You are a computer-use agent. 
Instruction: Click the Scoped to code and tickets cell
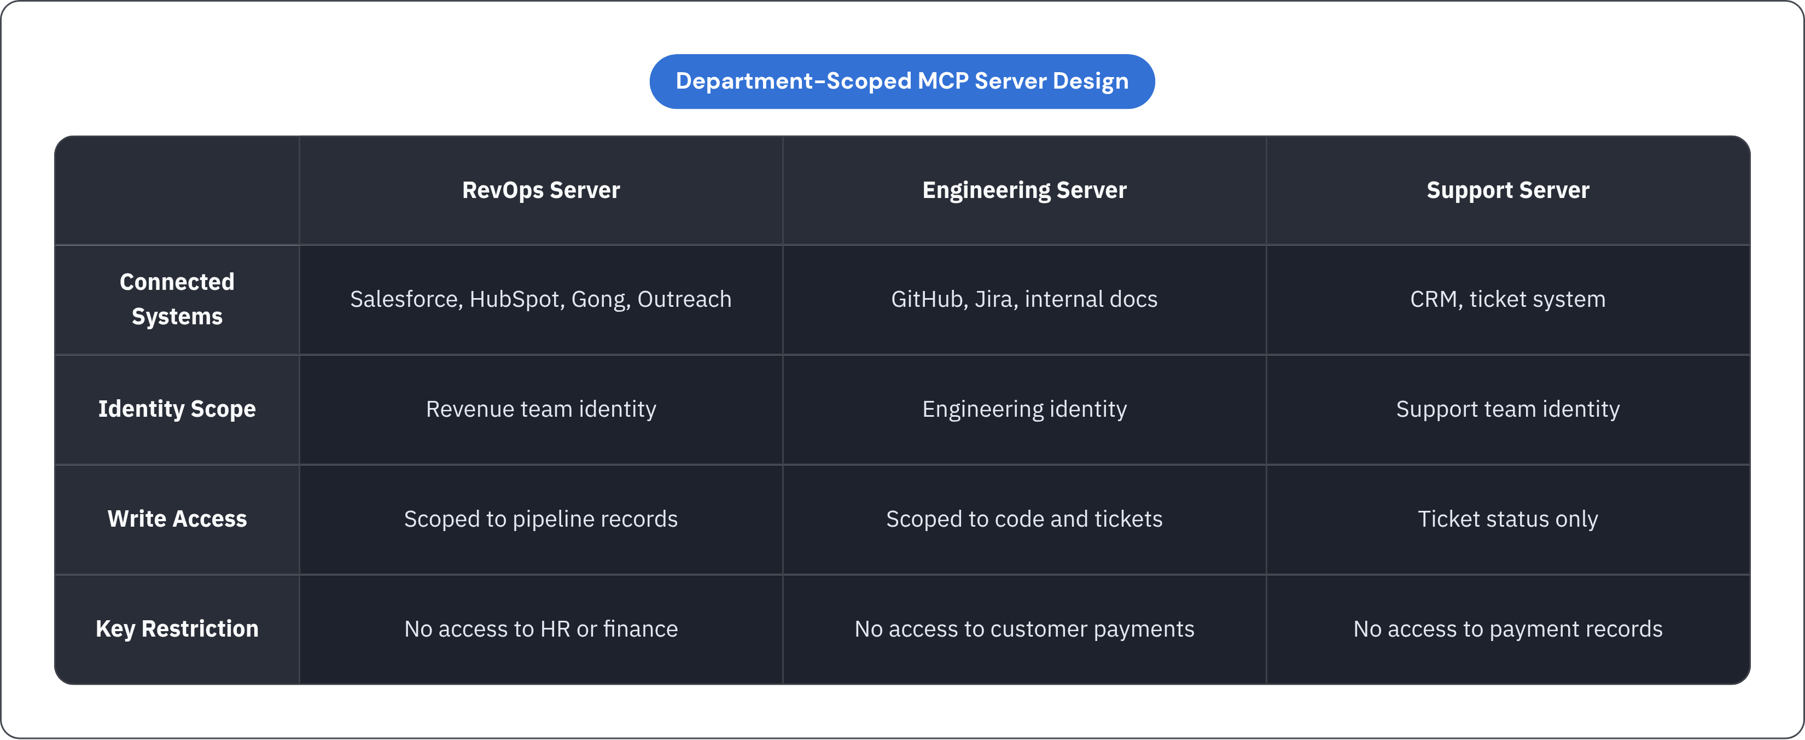(1024, 519)
